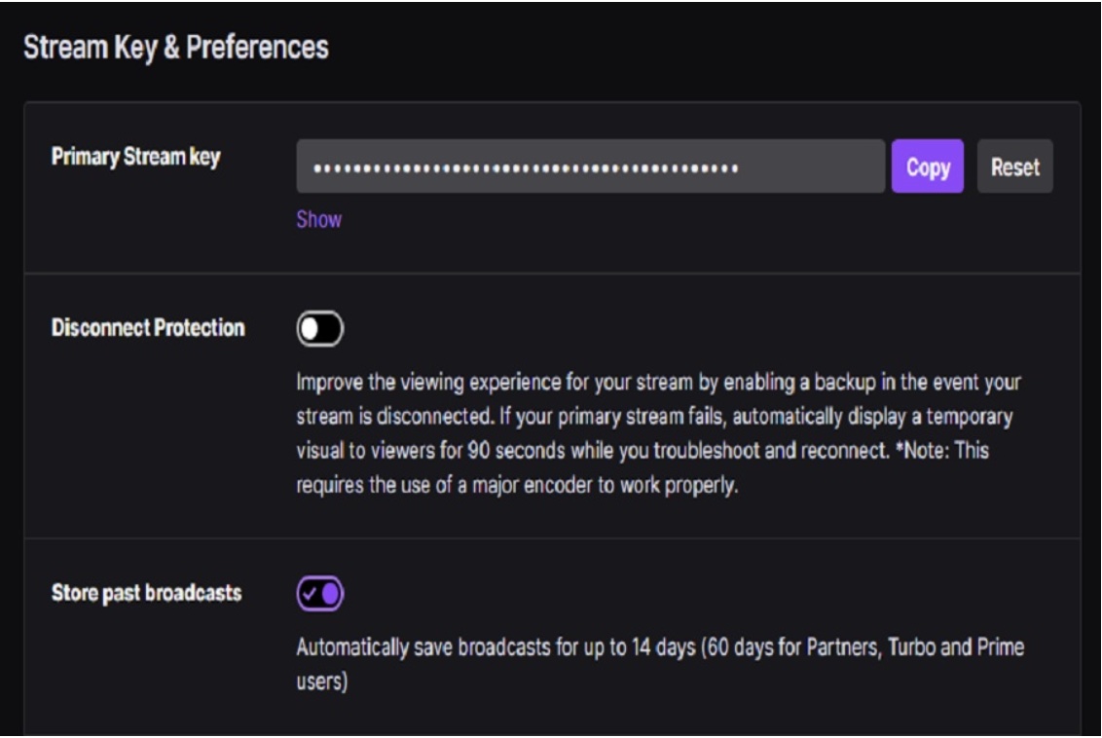Click the Primary Stream key label
Image resolution: width=1102 pixels, height=738 pixels.
tap(135, 158)
